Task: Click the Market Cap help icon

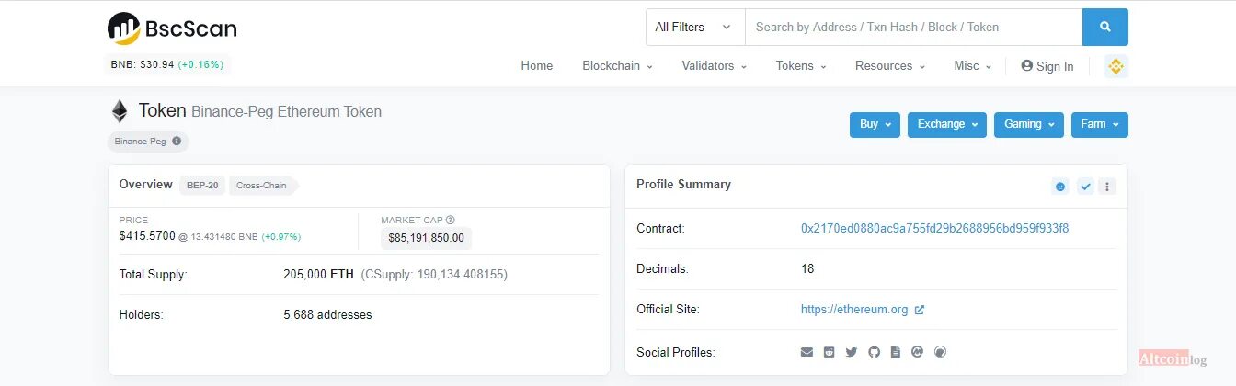Action: [x=451, y=220]
